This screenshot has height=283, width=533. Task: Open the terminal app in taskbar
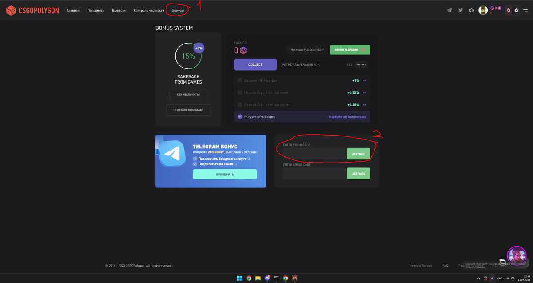point(276,278)
